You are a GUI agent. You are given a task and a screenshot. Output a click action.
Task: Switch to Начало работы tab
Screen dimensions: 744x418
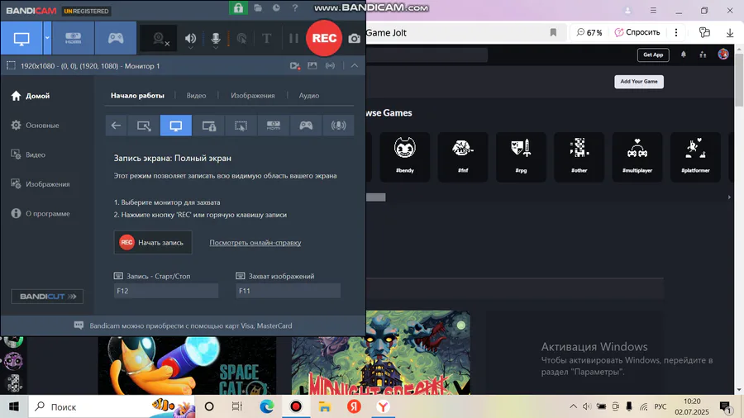(137, 95)
